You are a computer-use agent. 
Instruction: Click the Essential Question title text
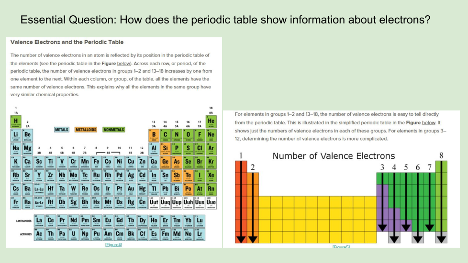225,20
